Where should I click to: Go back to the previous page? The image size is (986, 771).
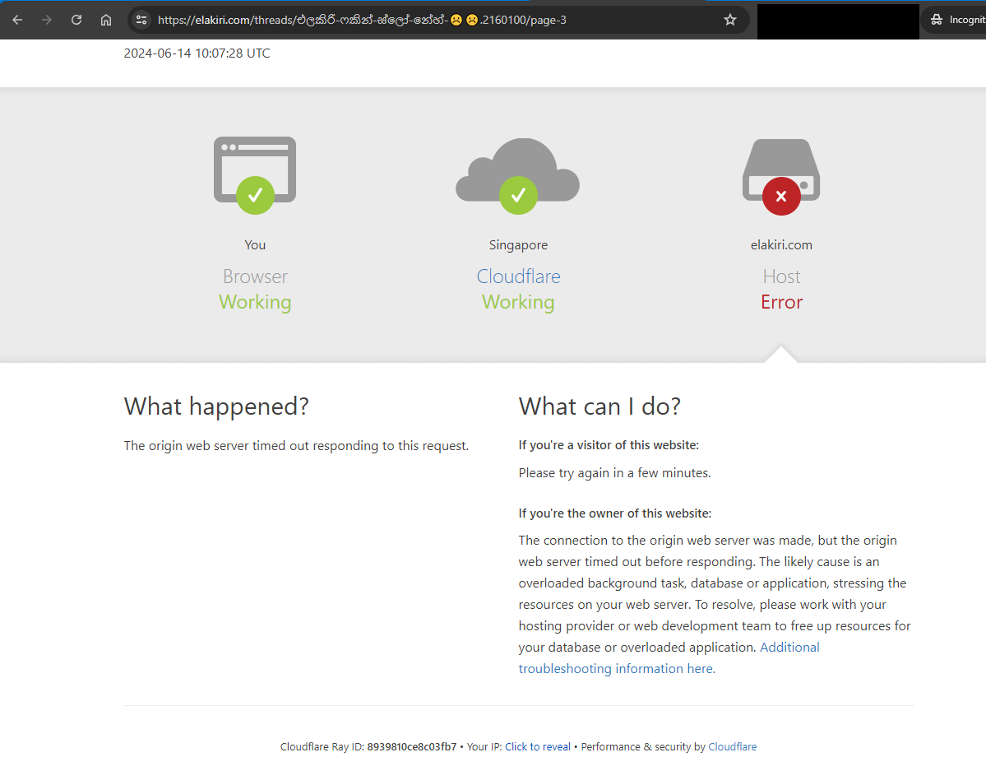[x=17, y=20]
